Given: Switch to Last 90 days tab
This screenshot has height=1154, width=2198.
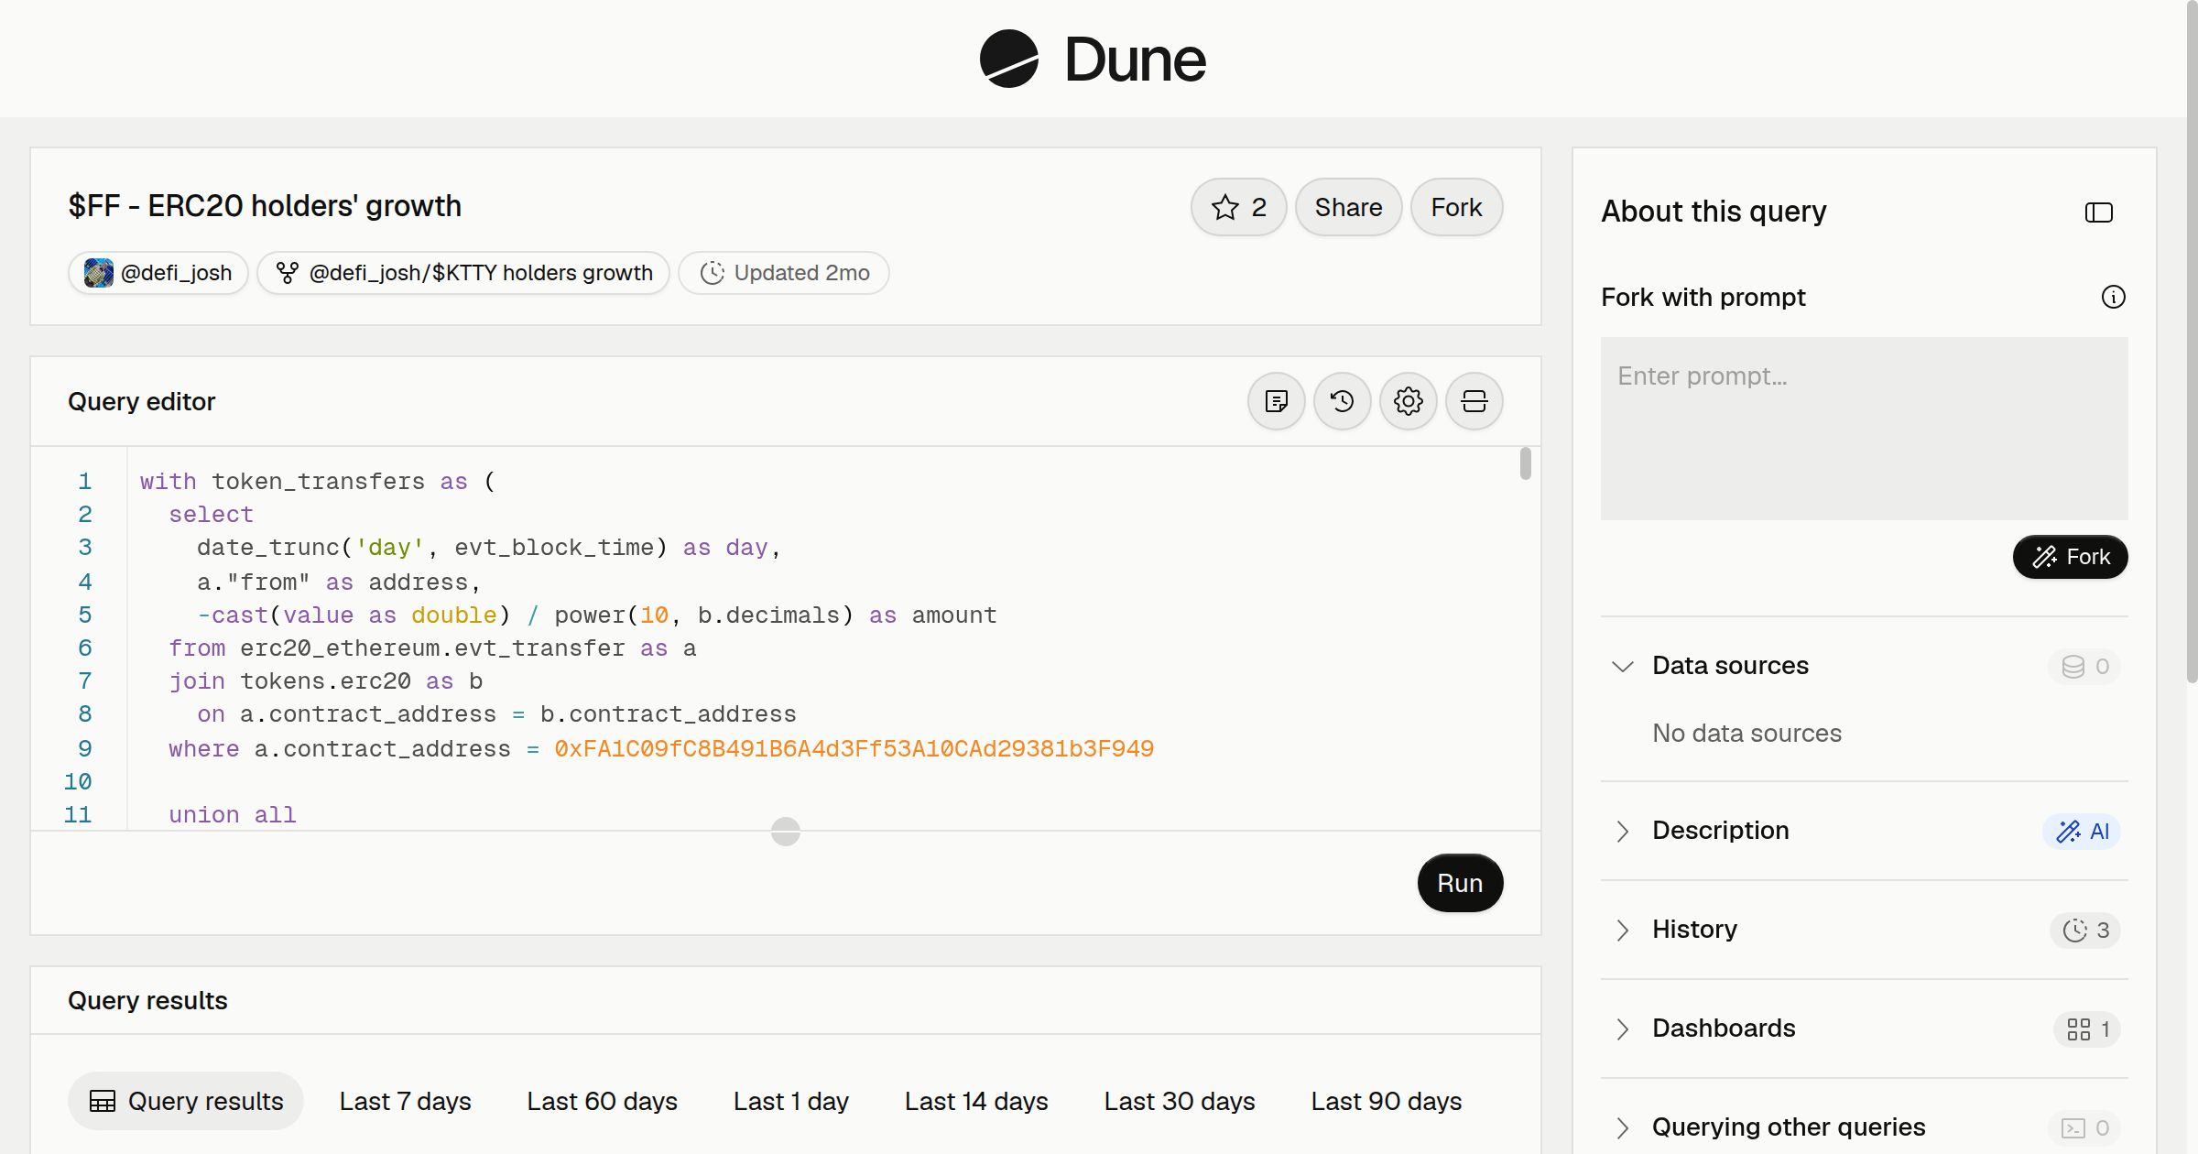Looking at the screenshot, I should (1386, 1101).
